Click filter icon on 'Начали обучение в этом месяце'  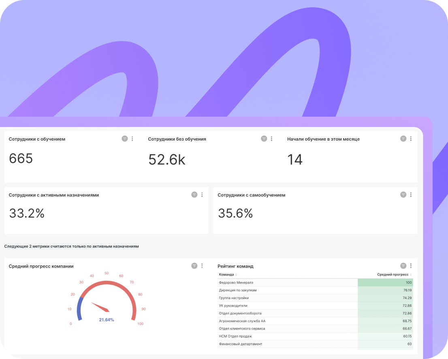pos(403,139)
